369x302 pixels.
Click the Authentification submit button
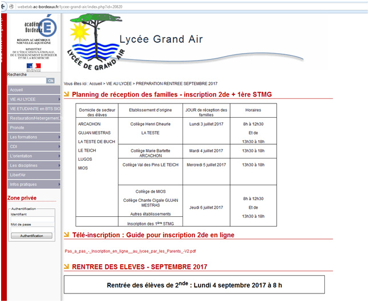tap(31, 236)
